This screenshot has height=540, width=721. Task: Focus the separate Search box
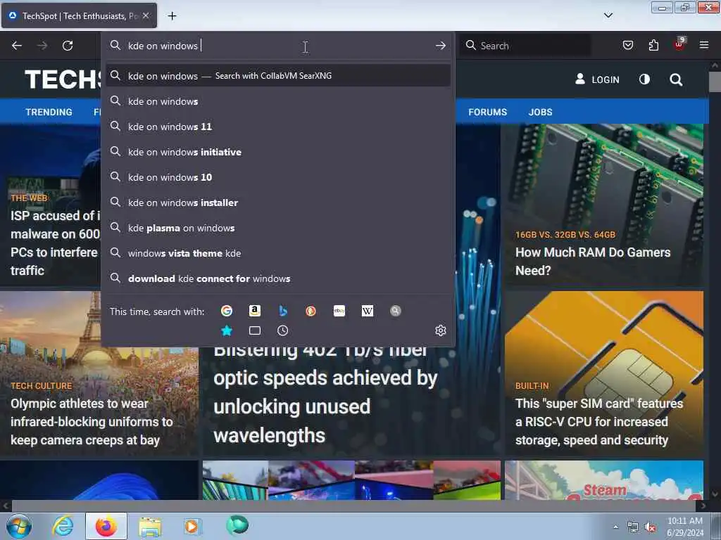pos(525,46)
